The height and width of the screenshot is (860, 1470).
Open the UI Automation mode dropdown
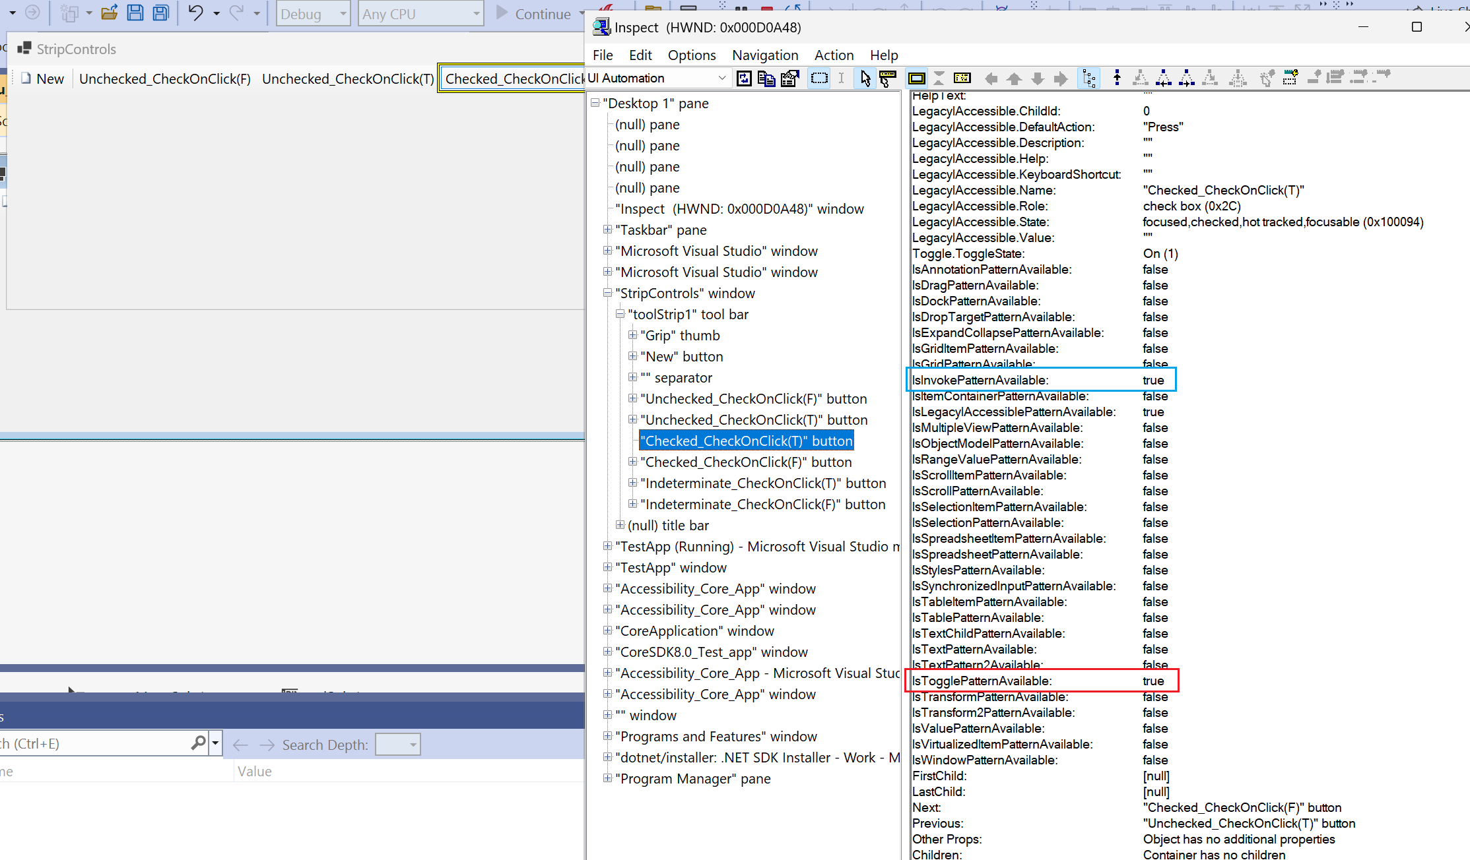click(x=720, y=78)
